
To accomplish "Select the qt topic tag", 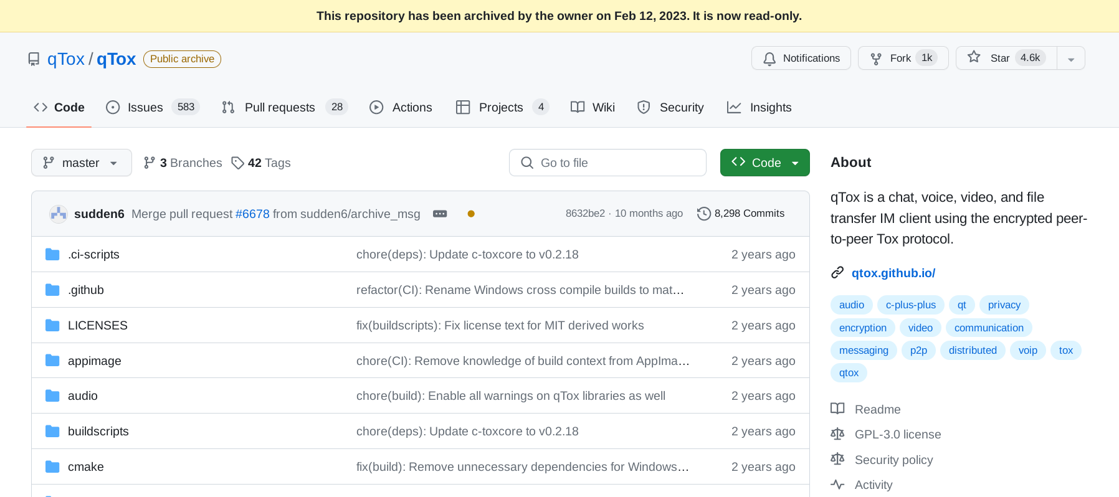I will click(962, 305).
